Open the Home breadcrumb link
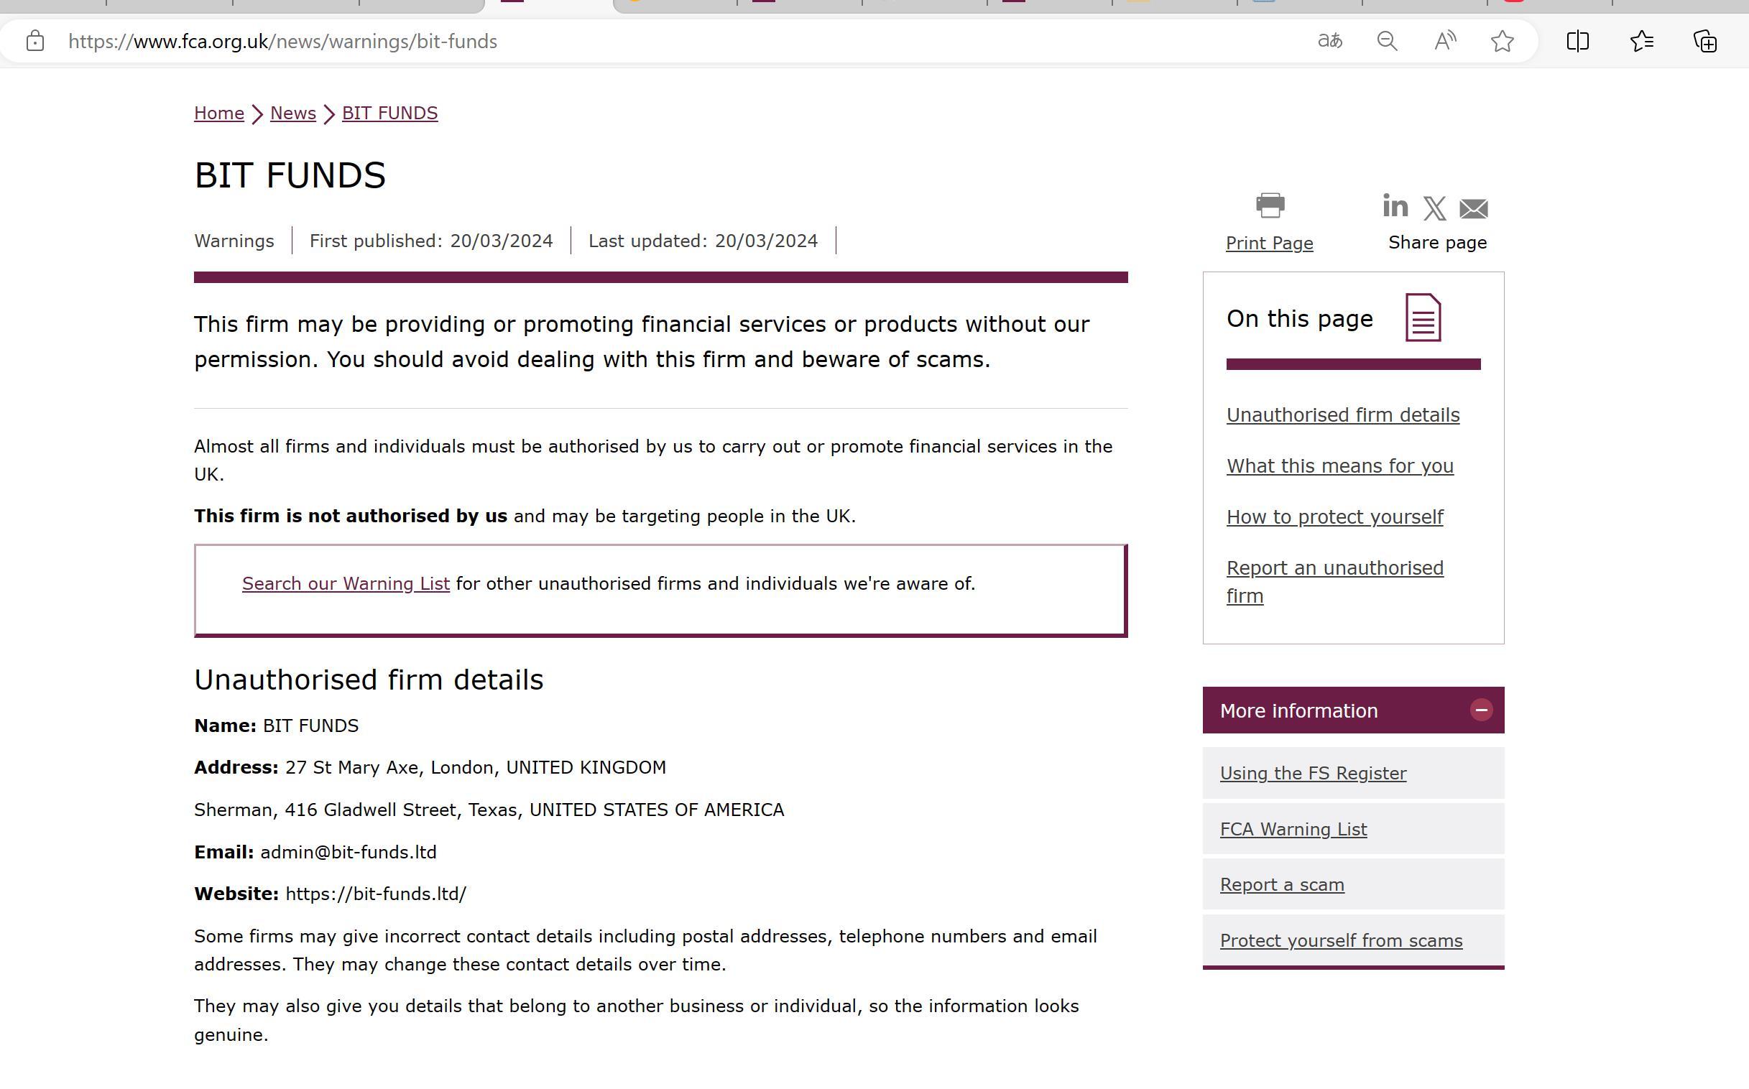 (x=219, y=113)
